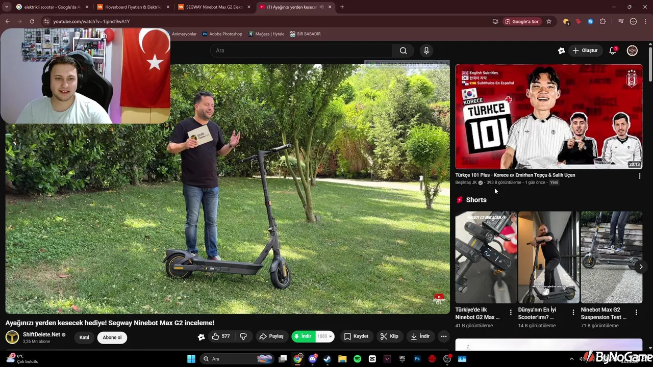Viewport: 653px width, 367px height.
Task: Open Chrome media controls icon
Action: pos(621,21)
